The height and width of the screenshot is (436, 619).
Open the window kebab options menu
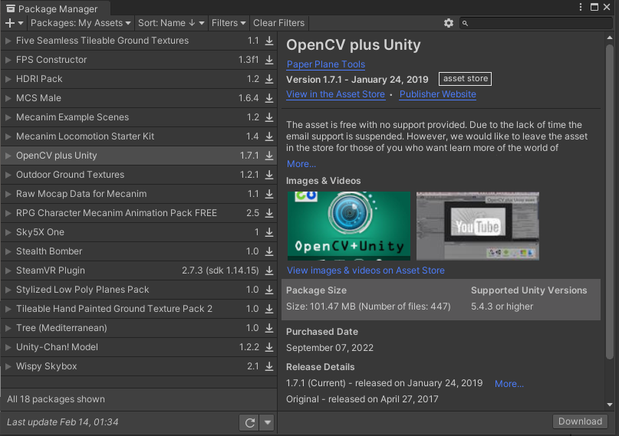(x=581, y=7)
